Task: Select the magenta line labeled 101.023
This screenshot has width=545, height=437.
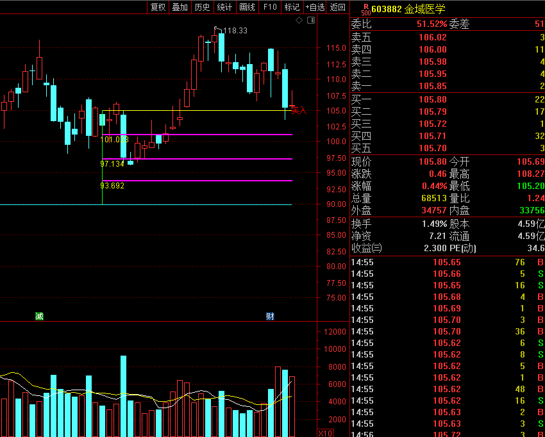Action: tap(197, 135)
